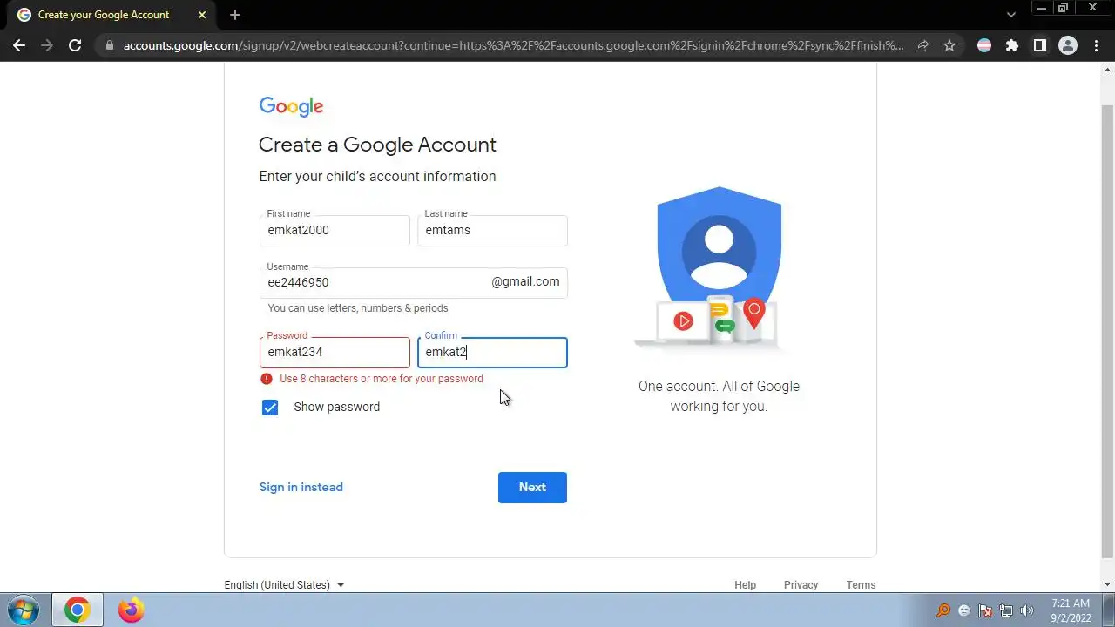Click the browser address bar URL
1115x627 pixels.
[513, 45]
